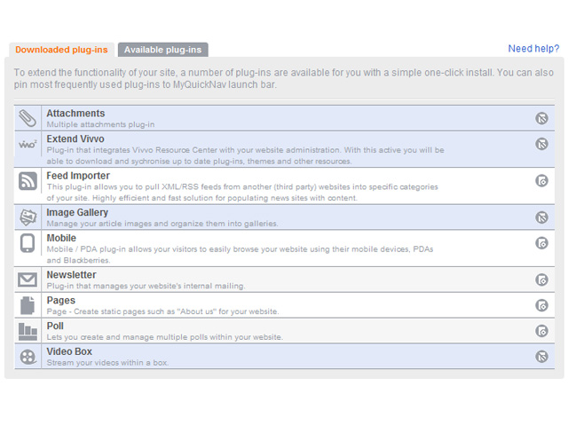Click the Extend Vivvo logo icon
The height and width of the screenshot is (426, 568).
28,144
